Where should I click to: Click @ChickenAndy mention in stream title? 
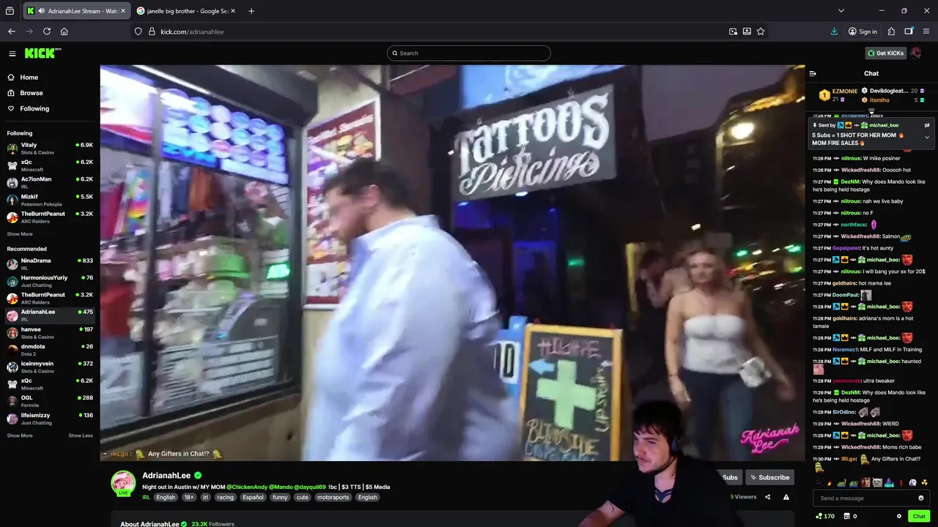pyautogui.click(x=245, y=487)
